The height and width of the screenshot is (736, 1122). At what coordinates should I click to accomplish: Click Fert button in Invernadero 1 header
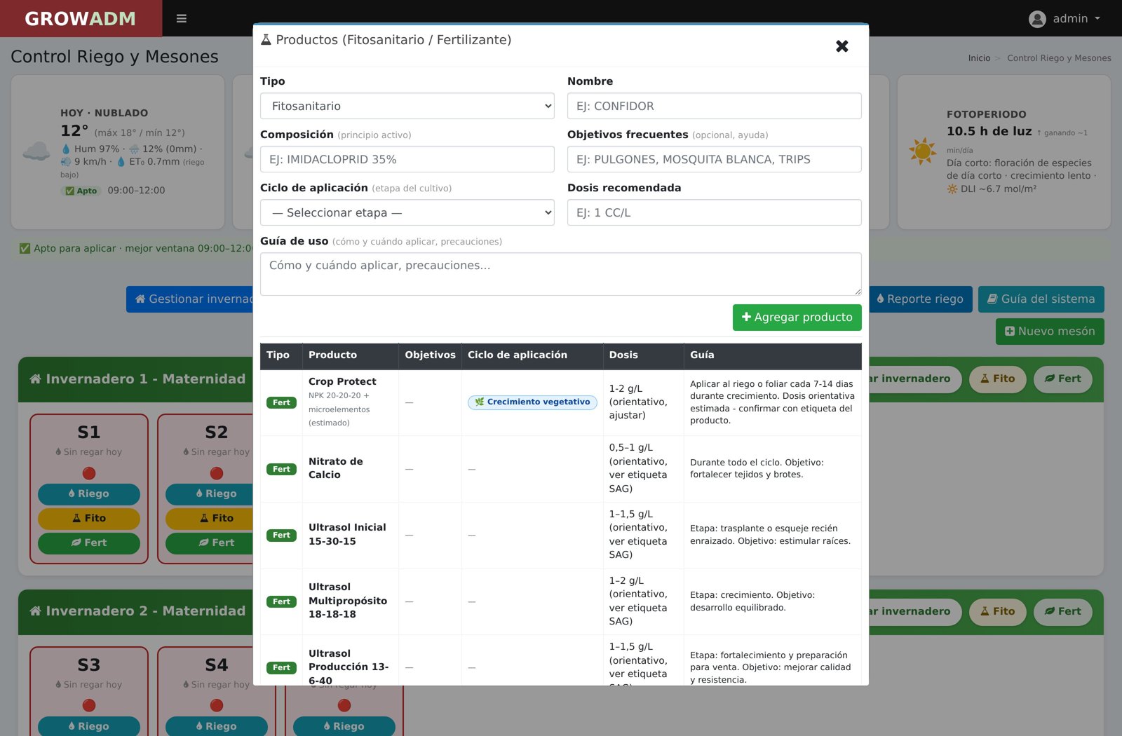tap(1062, 379)
